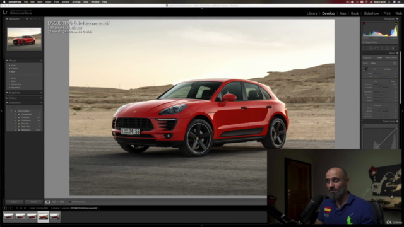Screen dimensions: 404x227
Task: Toggle the Original Photo checkbox
Action: coord(364,42)
